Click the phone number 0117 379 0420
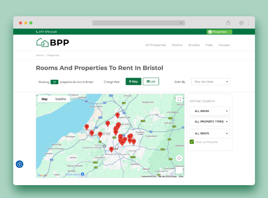The image size is (268, 198). [47, 32]
